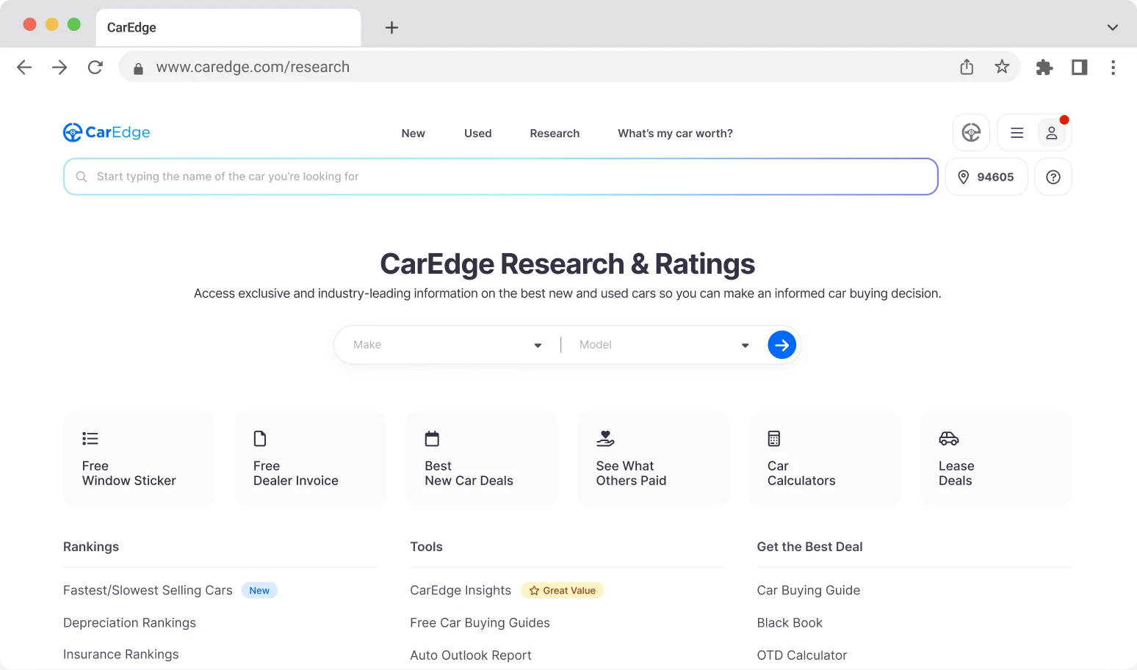Reload the current page

[95, 68]
